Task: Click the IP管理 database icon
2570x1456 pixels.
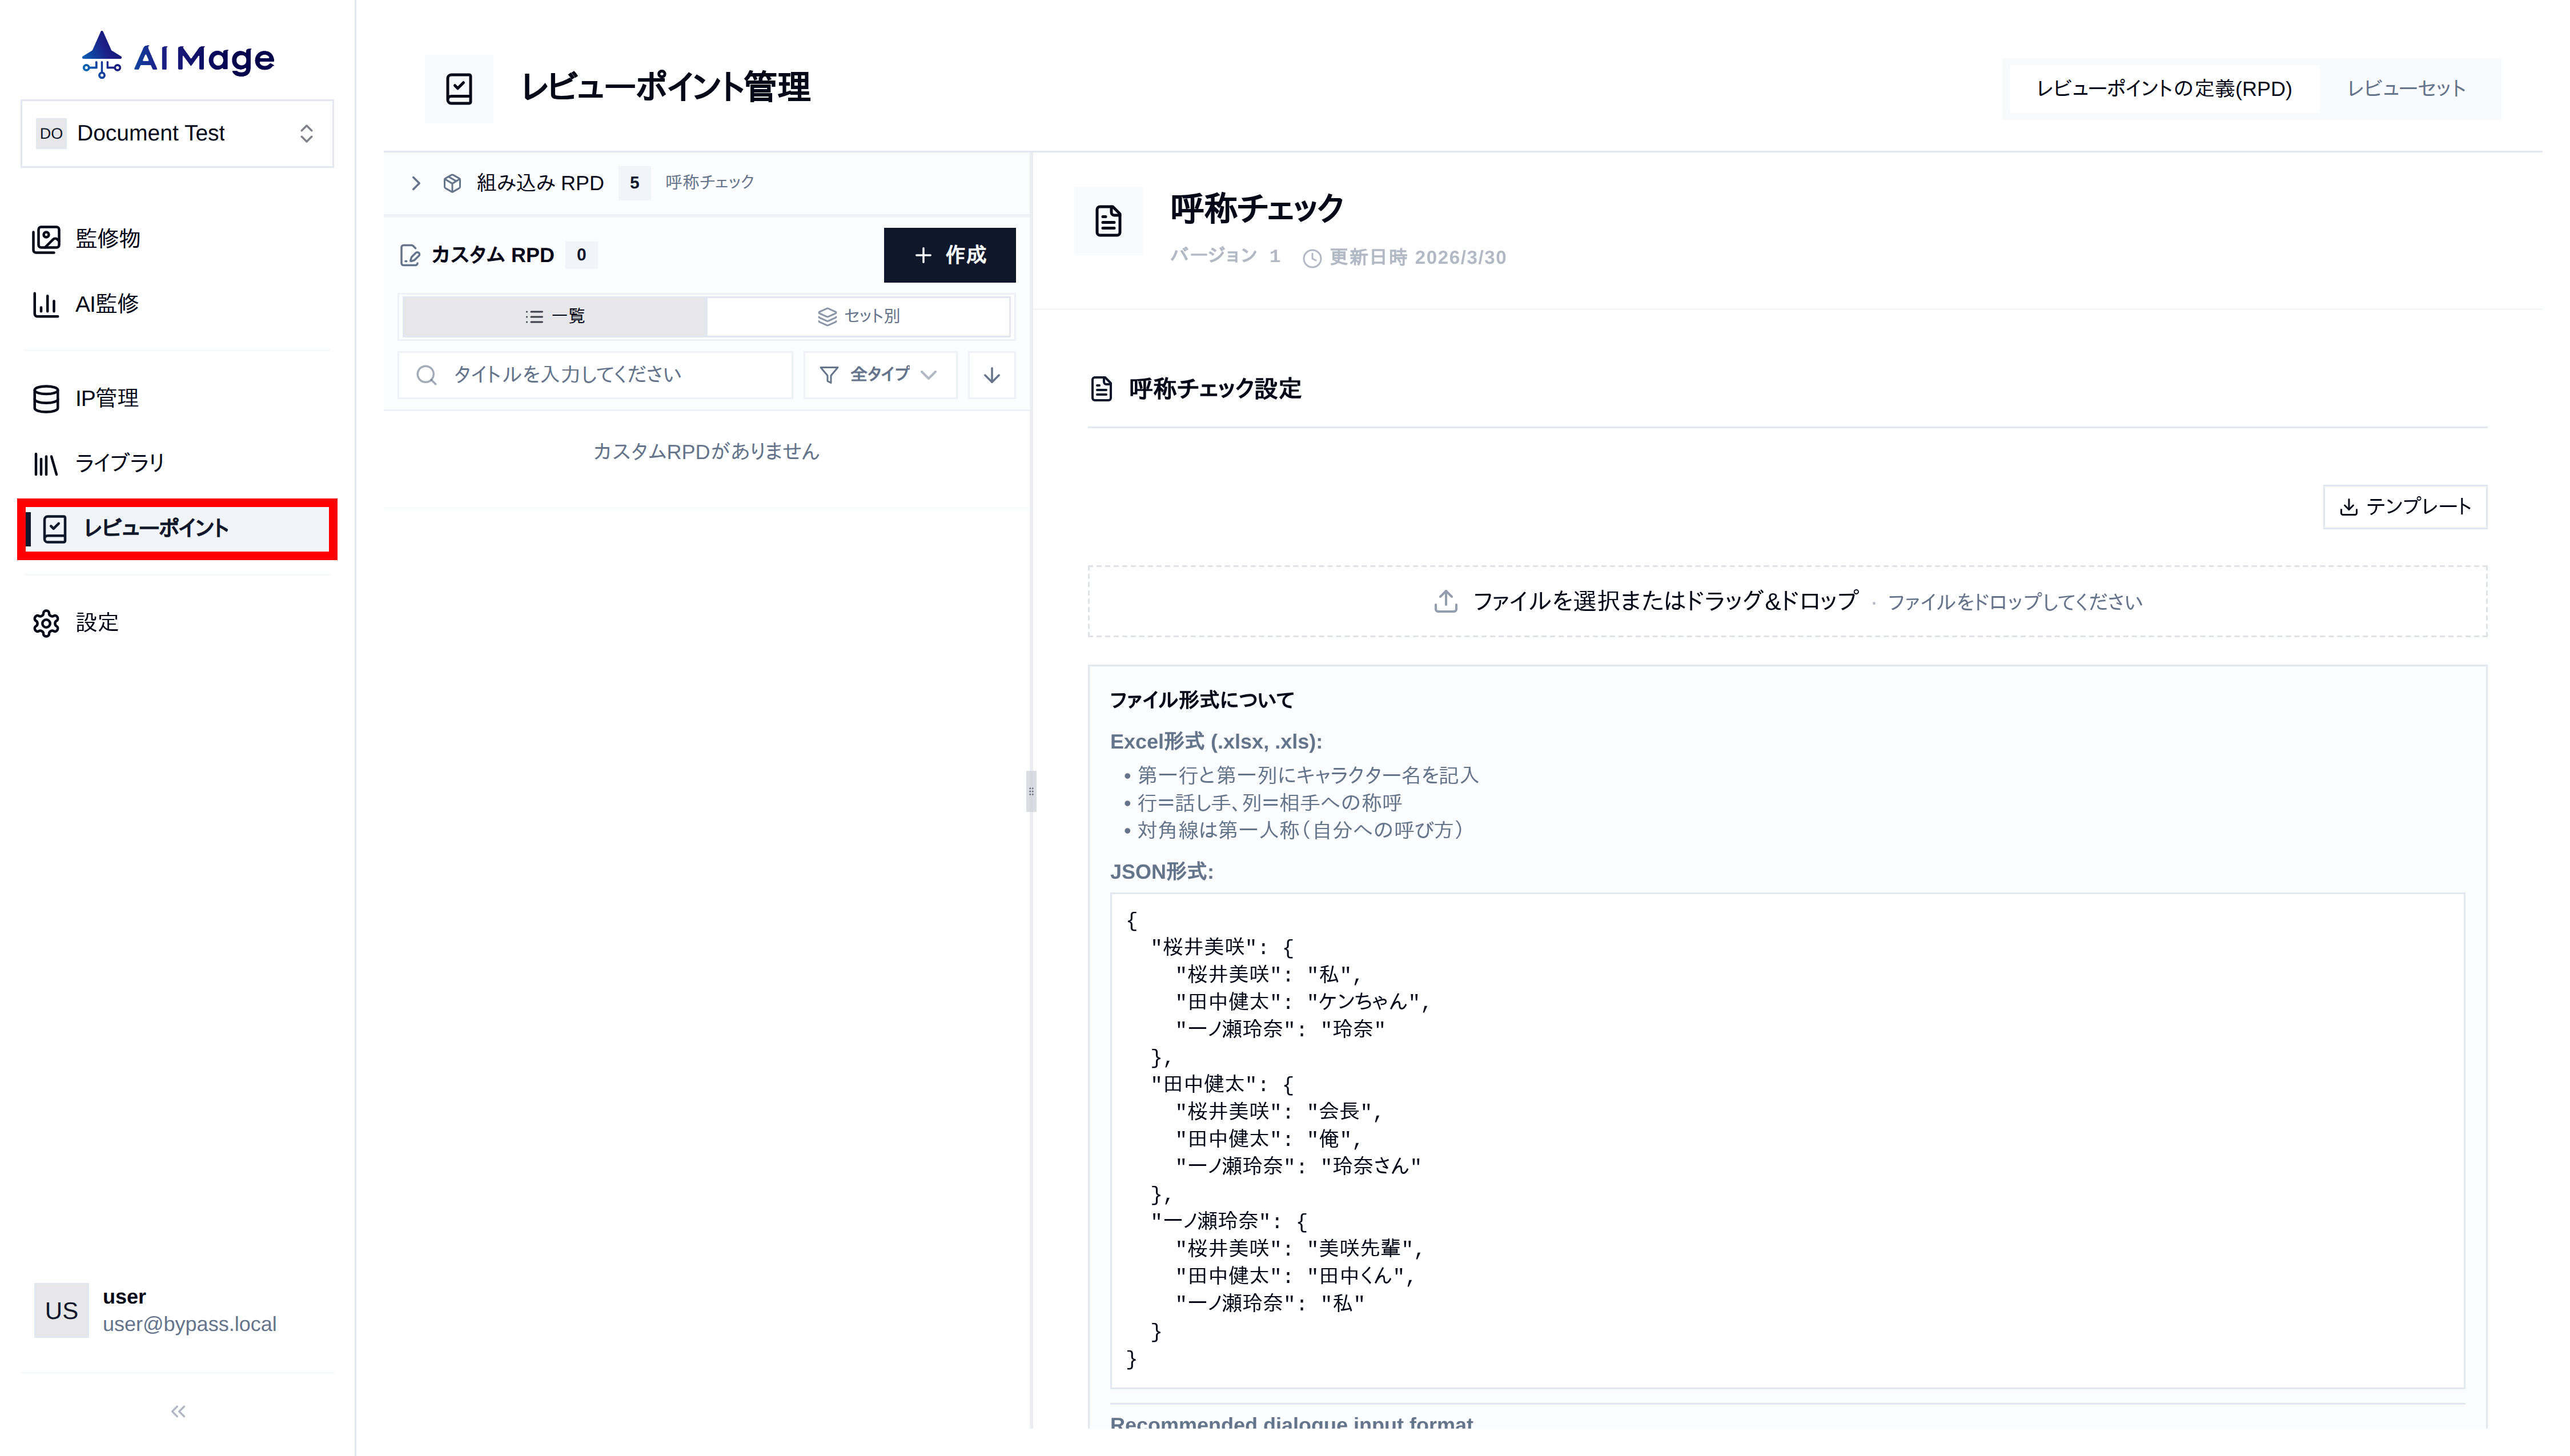Action: tap(46, 398)
